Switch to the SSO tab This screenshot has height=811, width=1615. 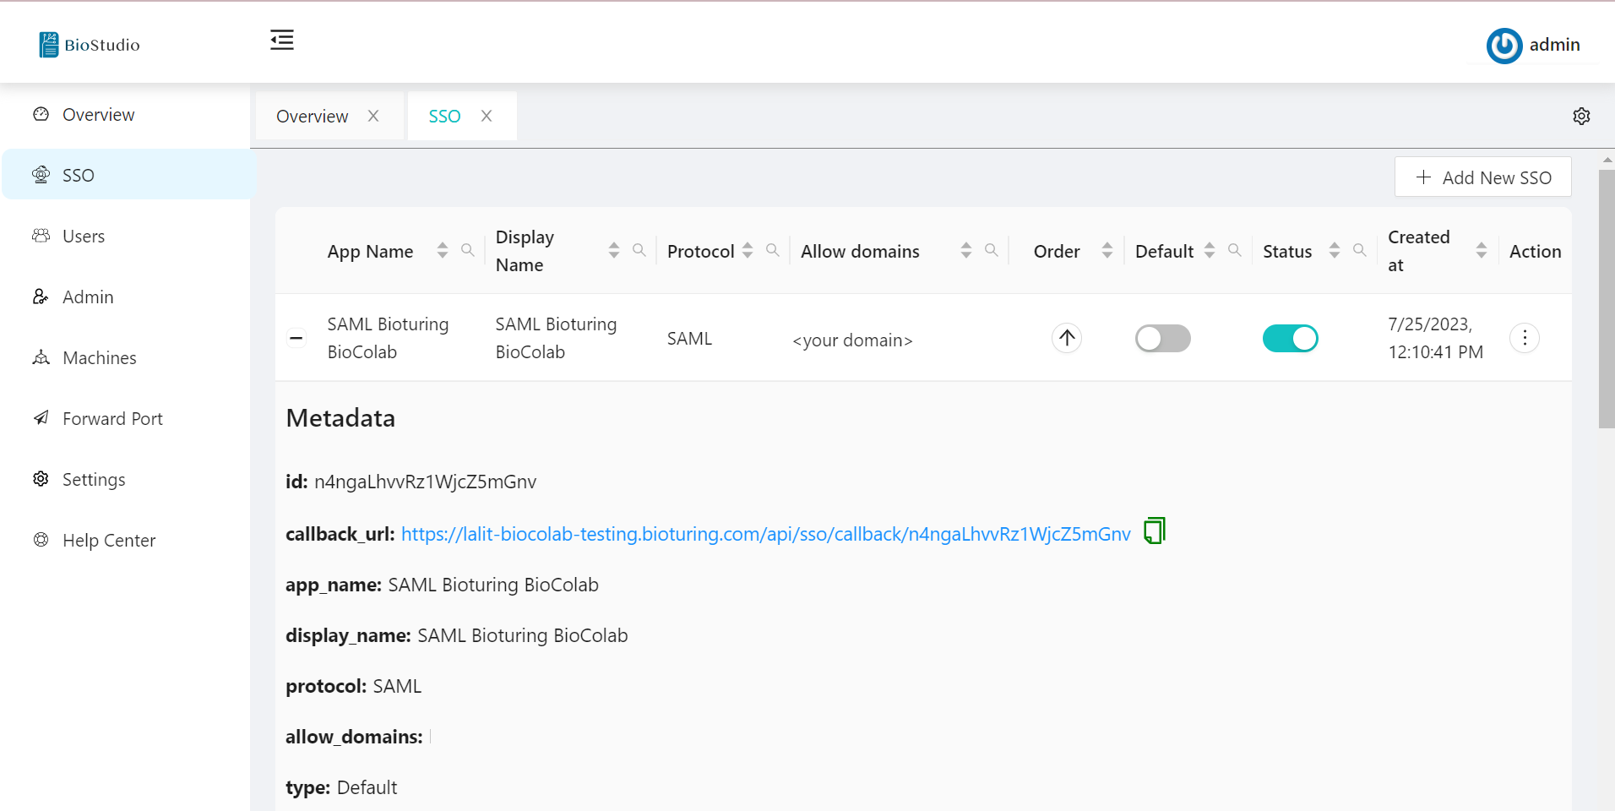[x=444, y=116]
